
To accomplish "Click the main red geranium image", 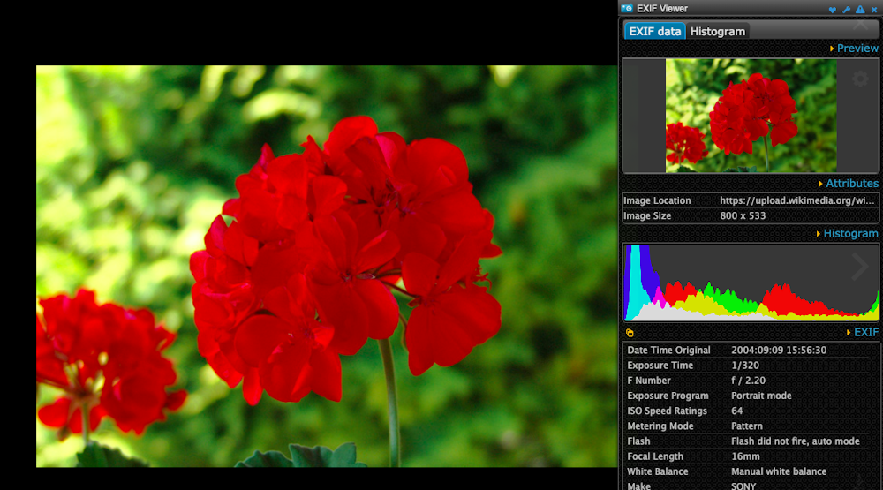I will click(327, 266).
